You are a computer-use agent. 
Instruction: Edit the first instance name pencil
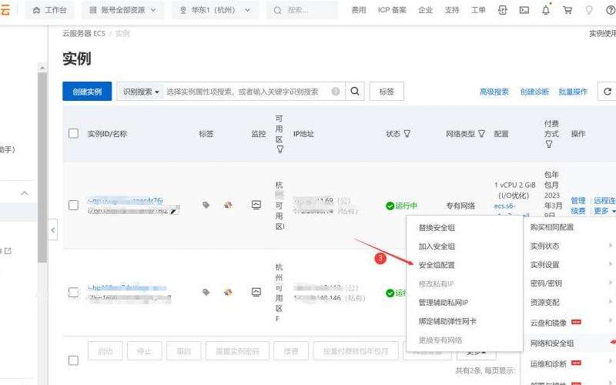173,211
